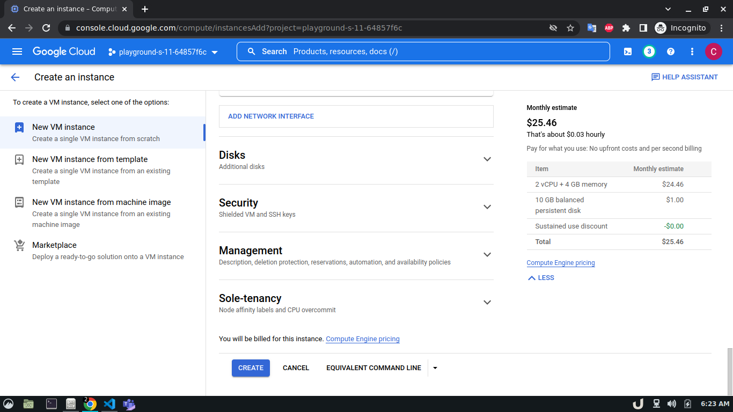
Task: Open the Google Translate extension icon
Action: [592, 28]
